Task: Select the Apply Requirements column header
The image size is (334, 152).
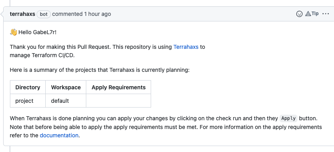Action: click(118, 87)
